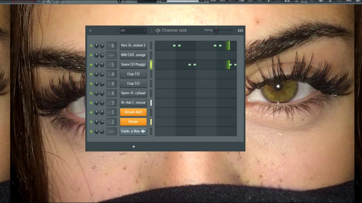This screenshot has width=362, height=203.
Task: Click mixer track number 1 for Dream bell
Action: pyautogui.click(x=112, y=112)
